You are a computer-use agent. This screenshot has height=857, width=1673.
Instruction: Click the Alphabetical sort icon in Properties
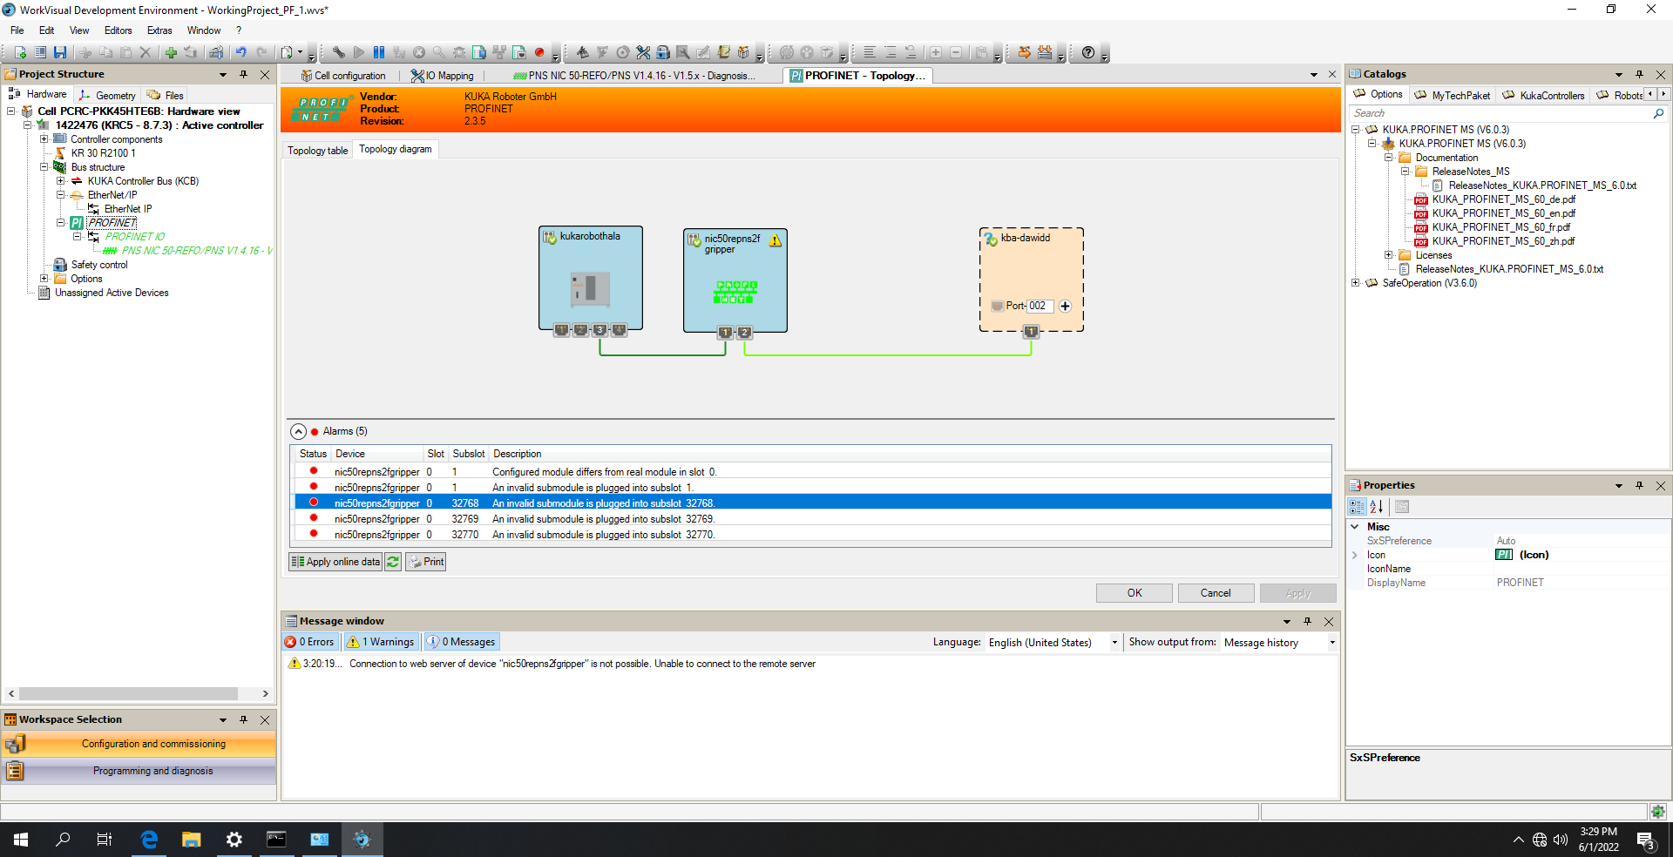pyautogui.click(x=1377, y=507)
